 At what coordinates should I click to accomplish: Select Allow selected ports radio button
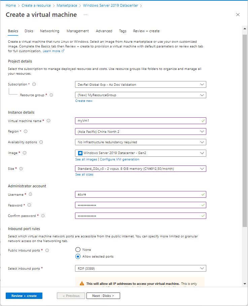[78, 257]
